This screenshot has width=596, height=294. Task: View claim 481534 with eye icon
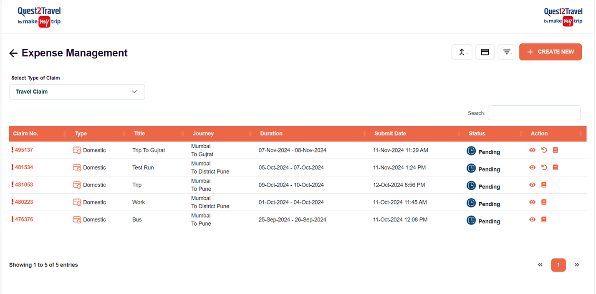point(532,167)
